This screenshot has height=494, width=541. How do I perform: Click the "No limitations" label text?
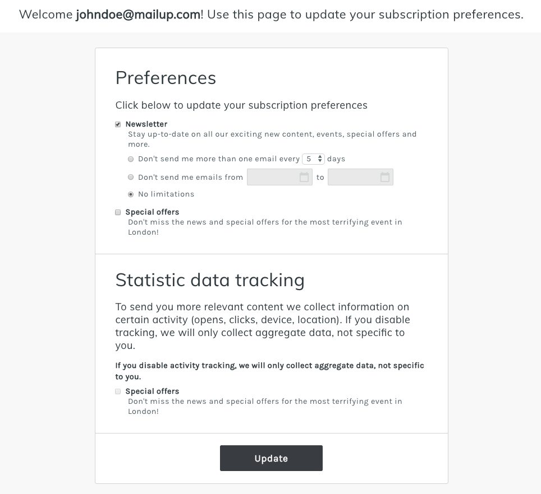(x=166, y=194)
